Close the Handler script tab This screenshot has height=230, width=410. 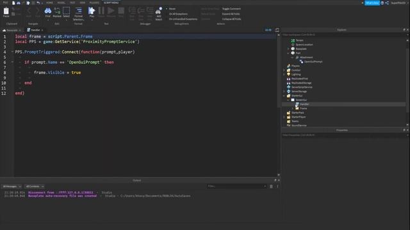click(42, 30)
